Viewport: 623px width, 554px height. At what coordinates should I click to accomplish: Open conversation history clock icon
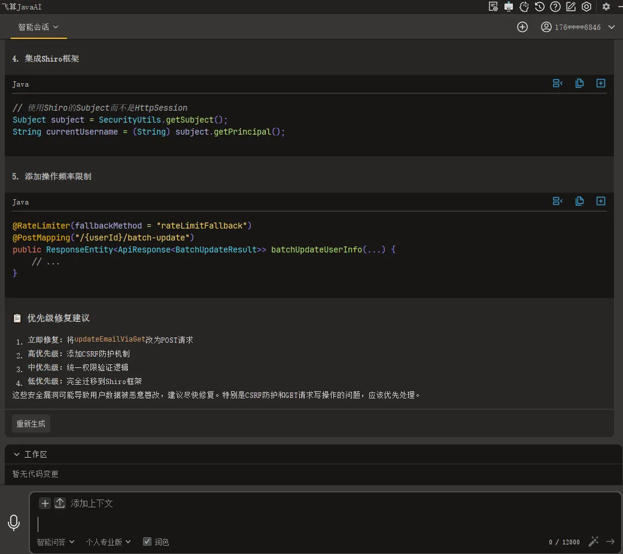point(540,7)
